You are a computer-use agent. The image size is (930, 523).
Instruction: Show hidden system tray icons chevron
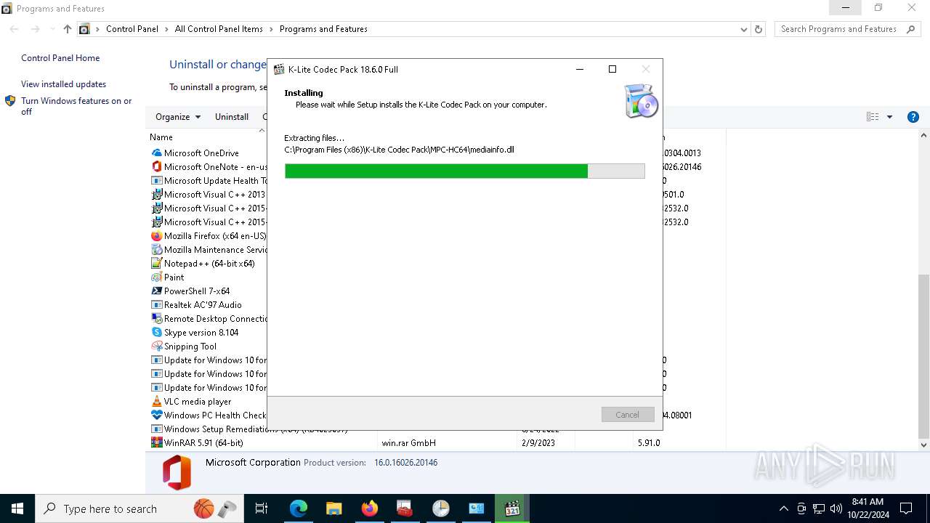click(x=783, y=508)
